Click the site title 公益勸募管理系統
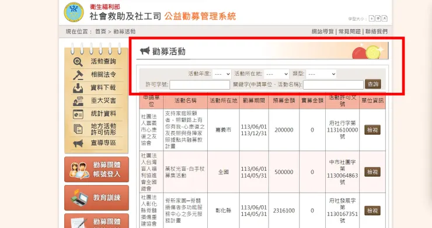Image resolution: width=432 pixels, height=228 pixels. 200,16
